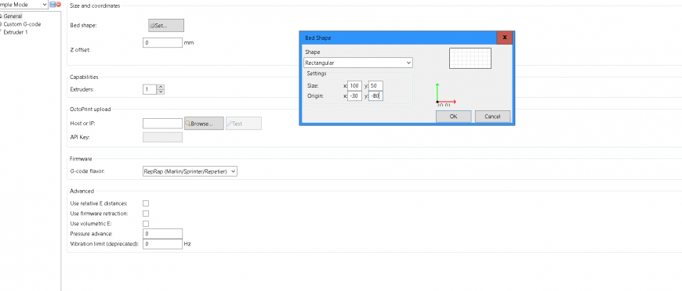Click the Bed shape Set... button
The image size is (682, 291).
(x=166, y=26)
